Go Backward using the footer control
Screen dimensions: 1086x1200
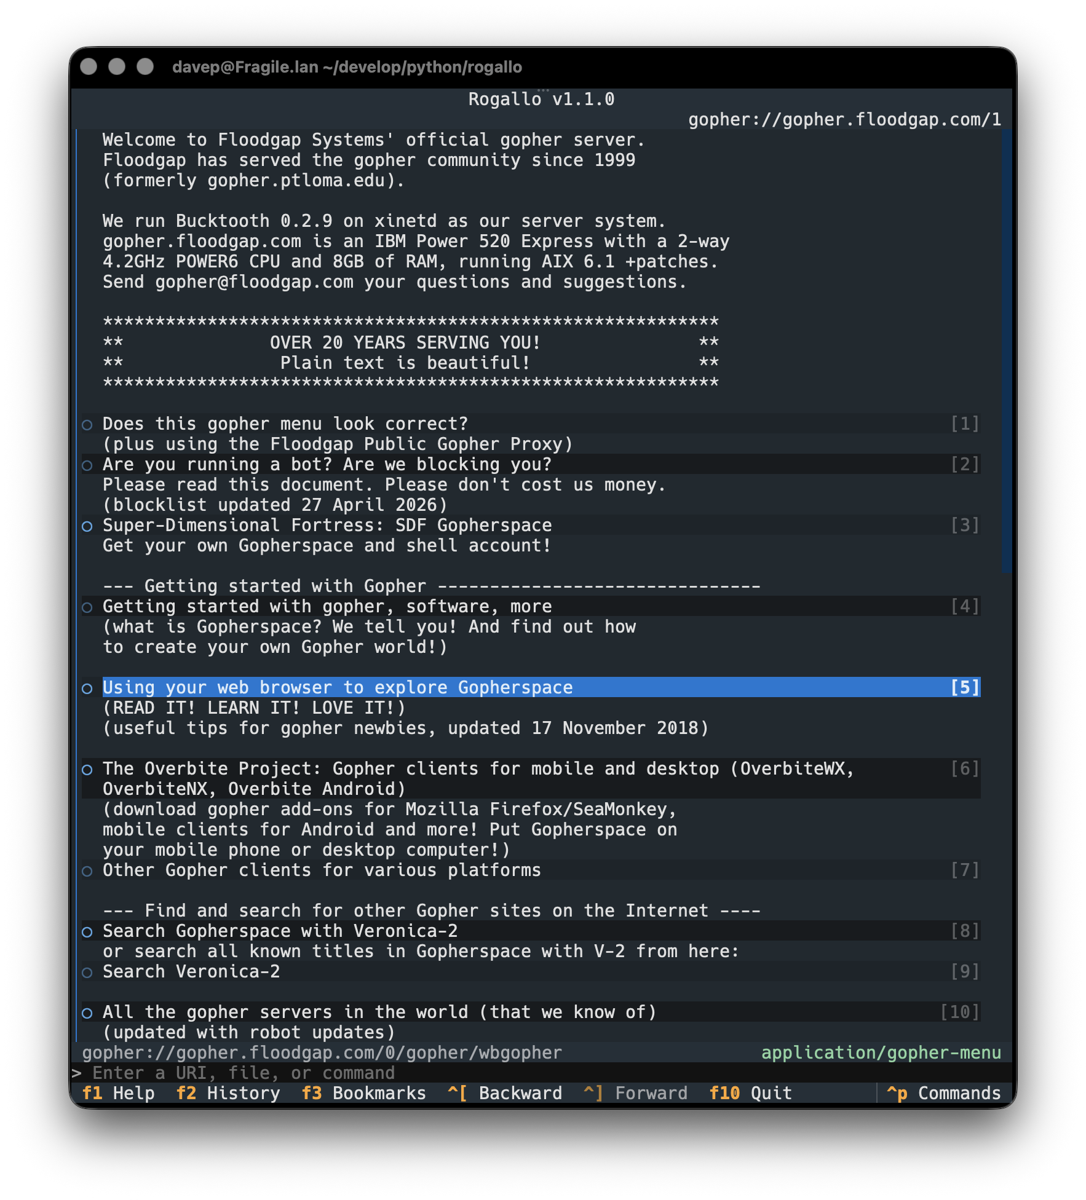click(505, 1094)
